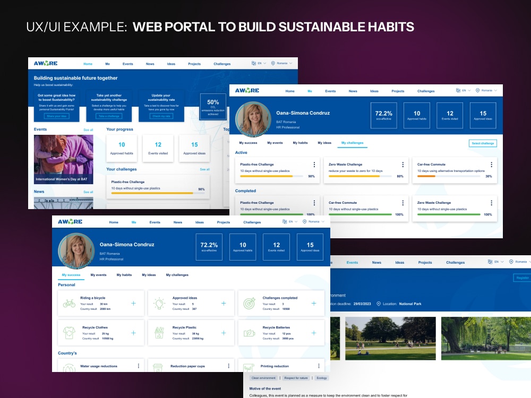Click the Select challenge button
Viewport: 531px width, 398px height.
(483, 143)
